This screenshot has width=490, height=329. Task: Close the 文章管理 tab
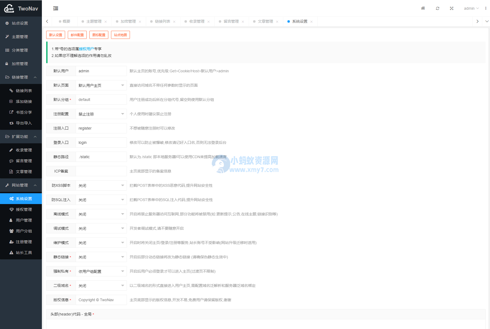(x=277, y=22)
